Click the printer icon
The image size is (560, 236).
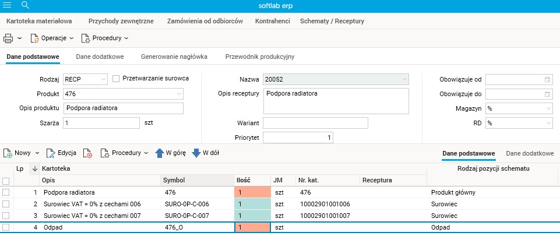coord(8,38)
